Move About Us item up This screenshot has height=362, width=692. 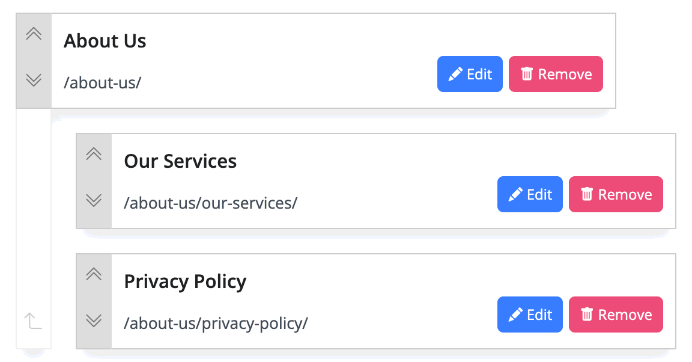(34, 34)
